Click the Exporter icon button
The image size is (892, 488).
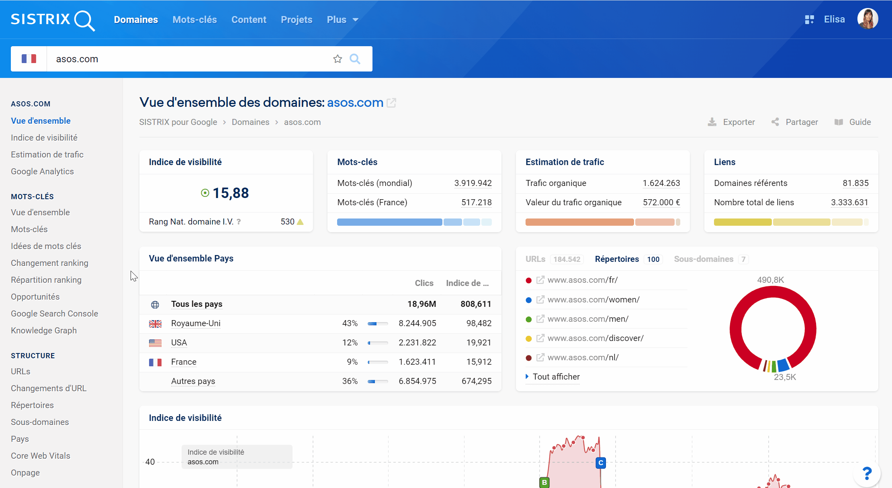[714, 123]
